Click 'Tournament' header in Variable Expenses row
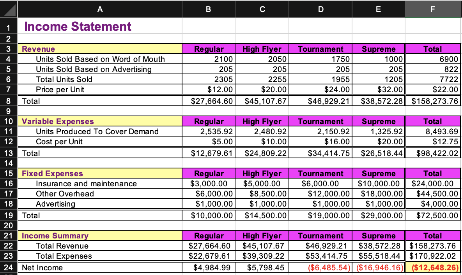Image resolution: width=462 pixels, height=275 pixels. click(320, 121)
